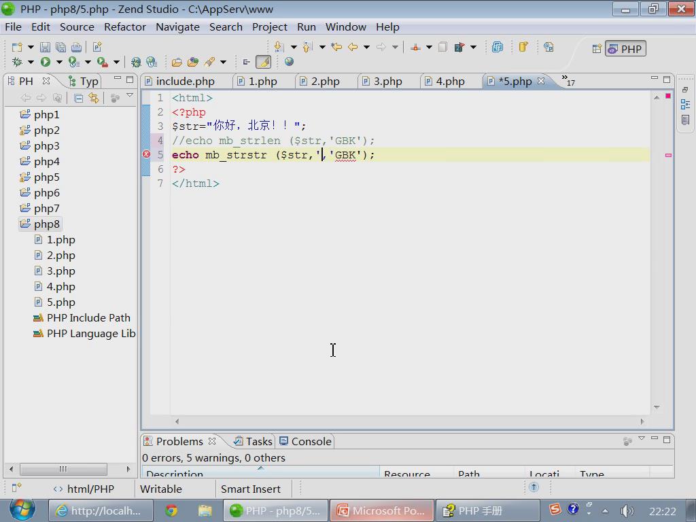696x522 pixels.
Task: Open the Next Annotation dropdown arrow
Action: (x=294, y=47)
